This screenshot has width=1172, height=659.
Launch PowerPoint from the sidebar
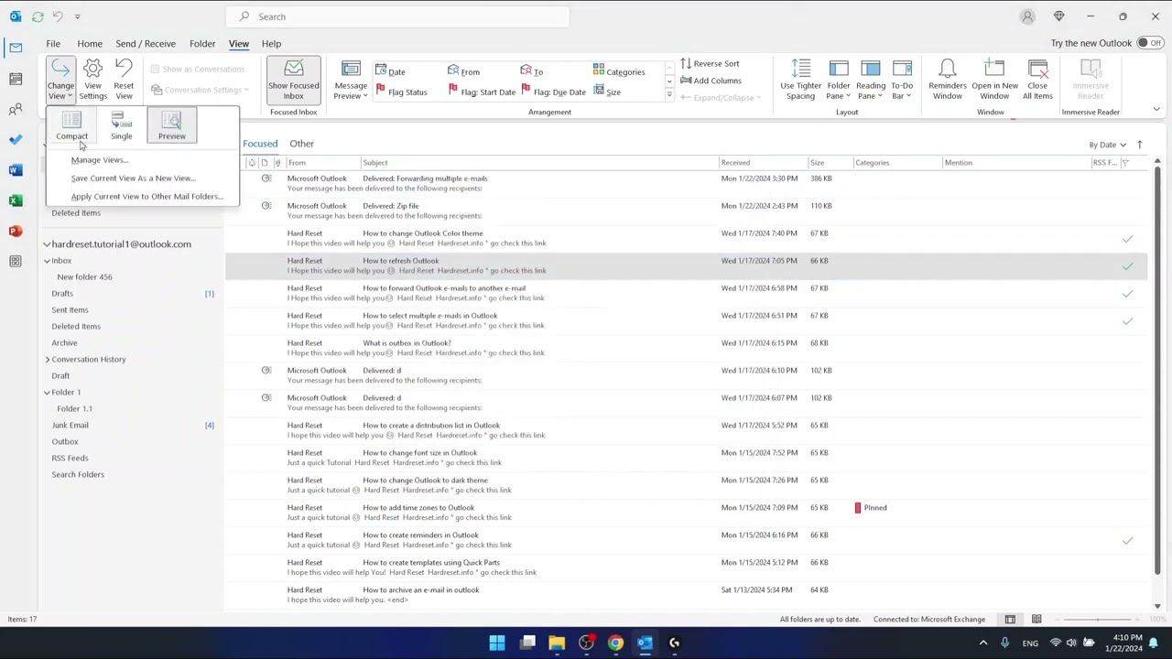tap(16, 231)
